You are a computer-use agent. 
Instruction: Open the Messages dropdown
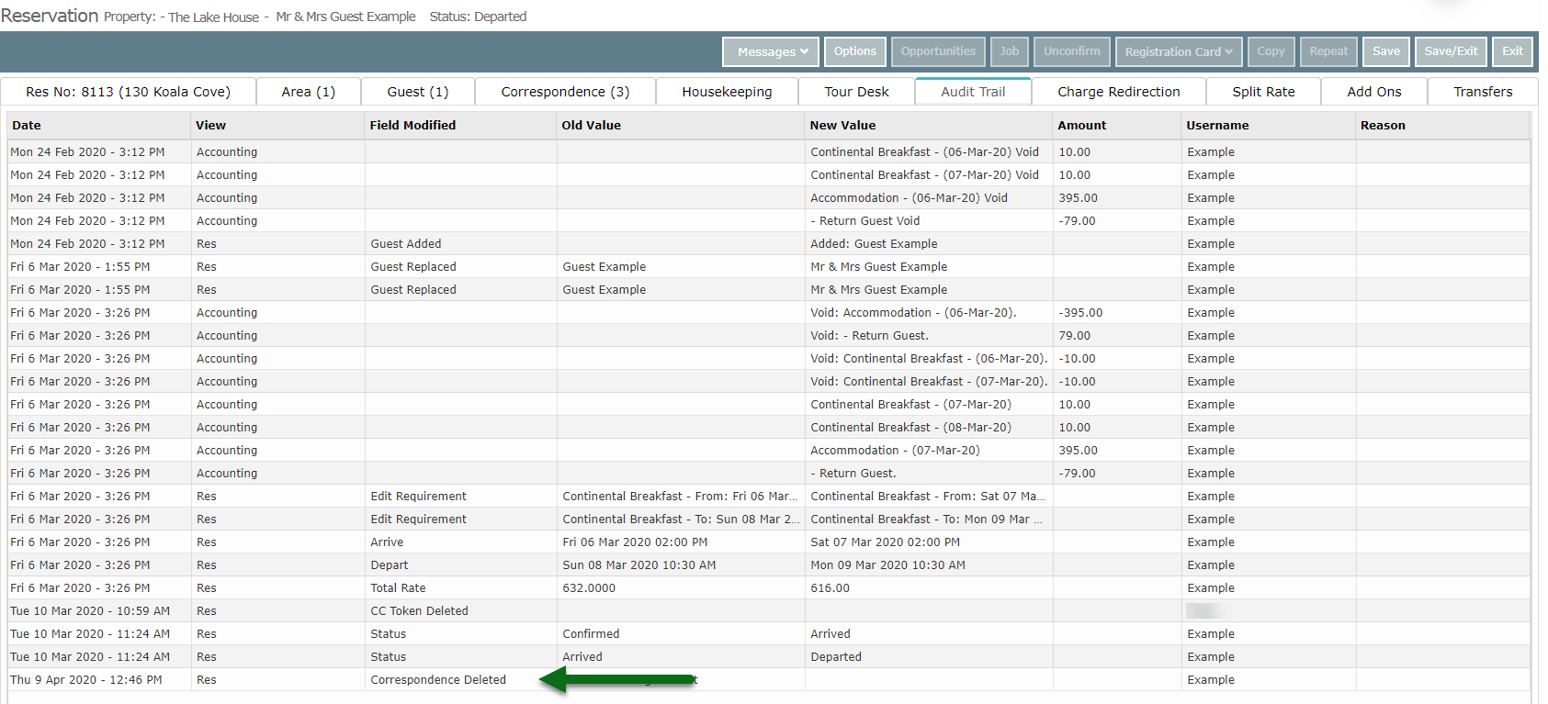pos(772,51)
